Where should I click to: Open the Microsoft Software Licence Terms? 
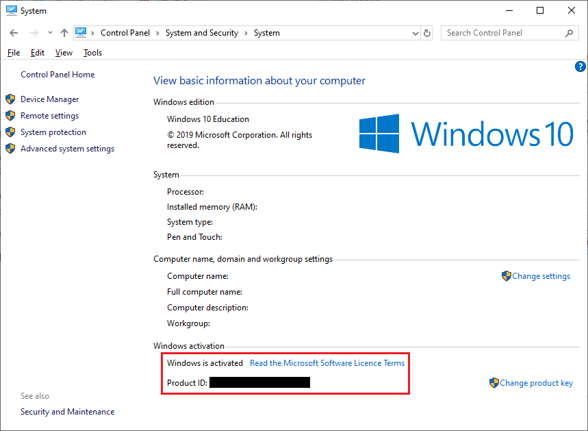click(327, 362)
